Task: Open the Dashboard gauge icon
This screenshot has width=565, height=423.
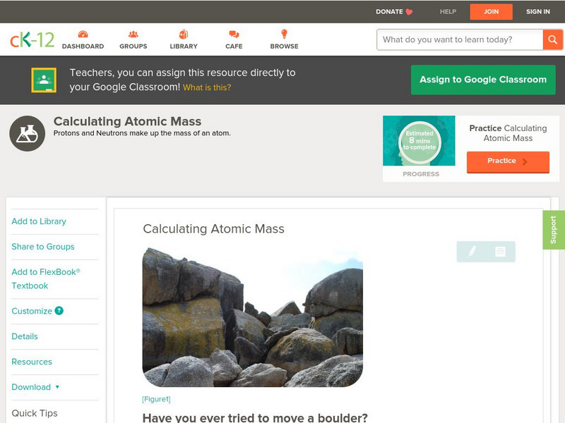Action: [x=84, y=32]
